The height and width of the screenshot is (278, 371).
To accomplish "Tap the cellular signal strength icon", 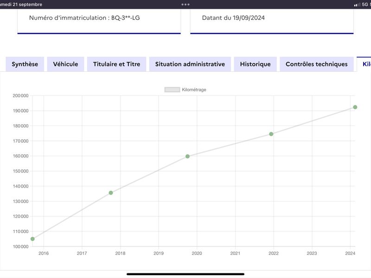I will pyautogui.click(x=357, y=5).
